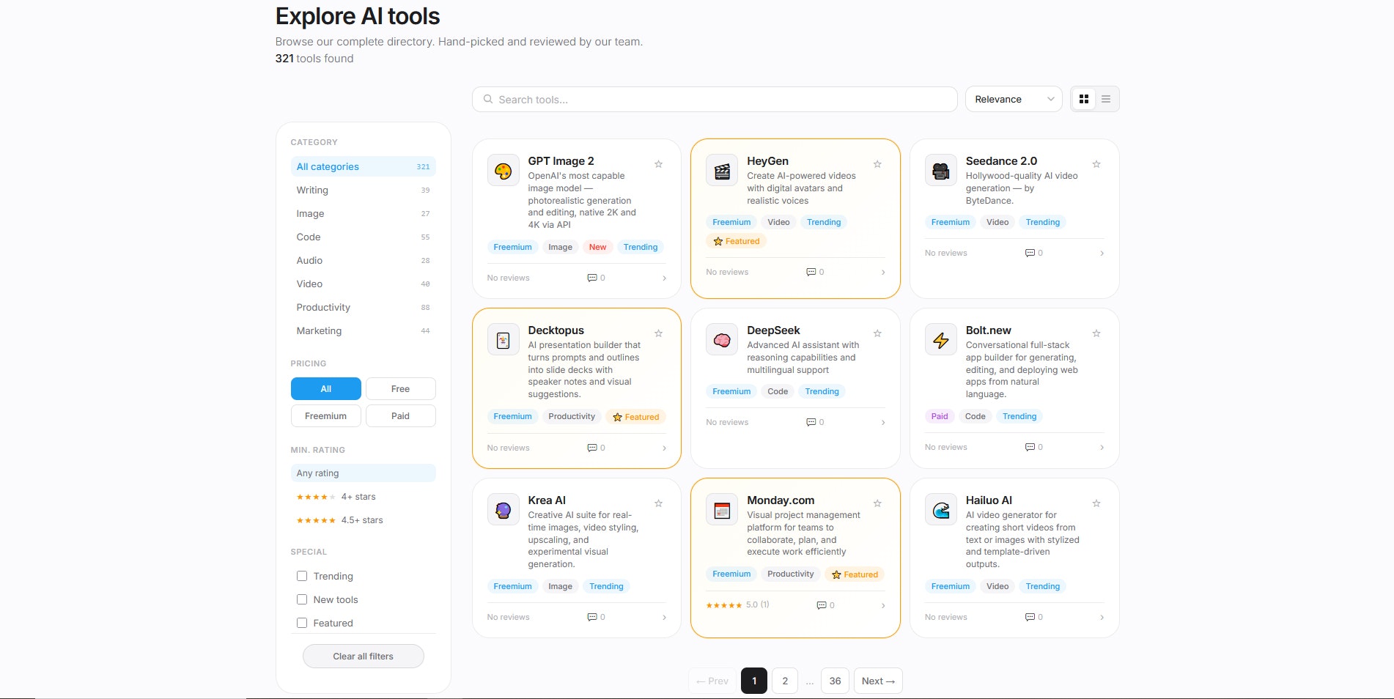This screenshot has width=1394, height=699.
Task: Filter pricing by Paid
Action: click(401, 416)
